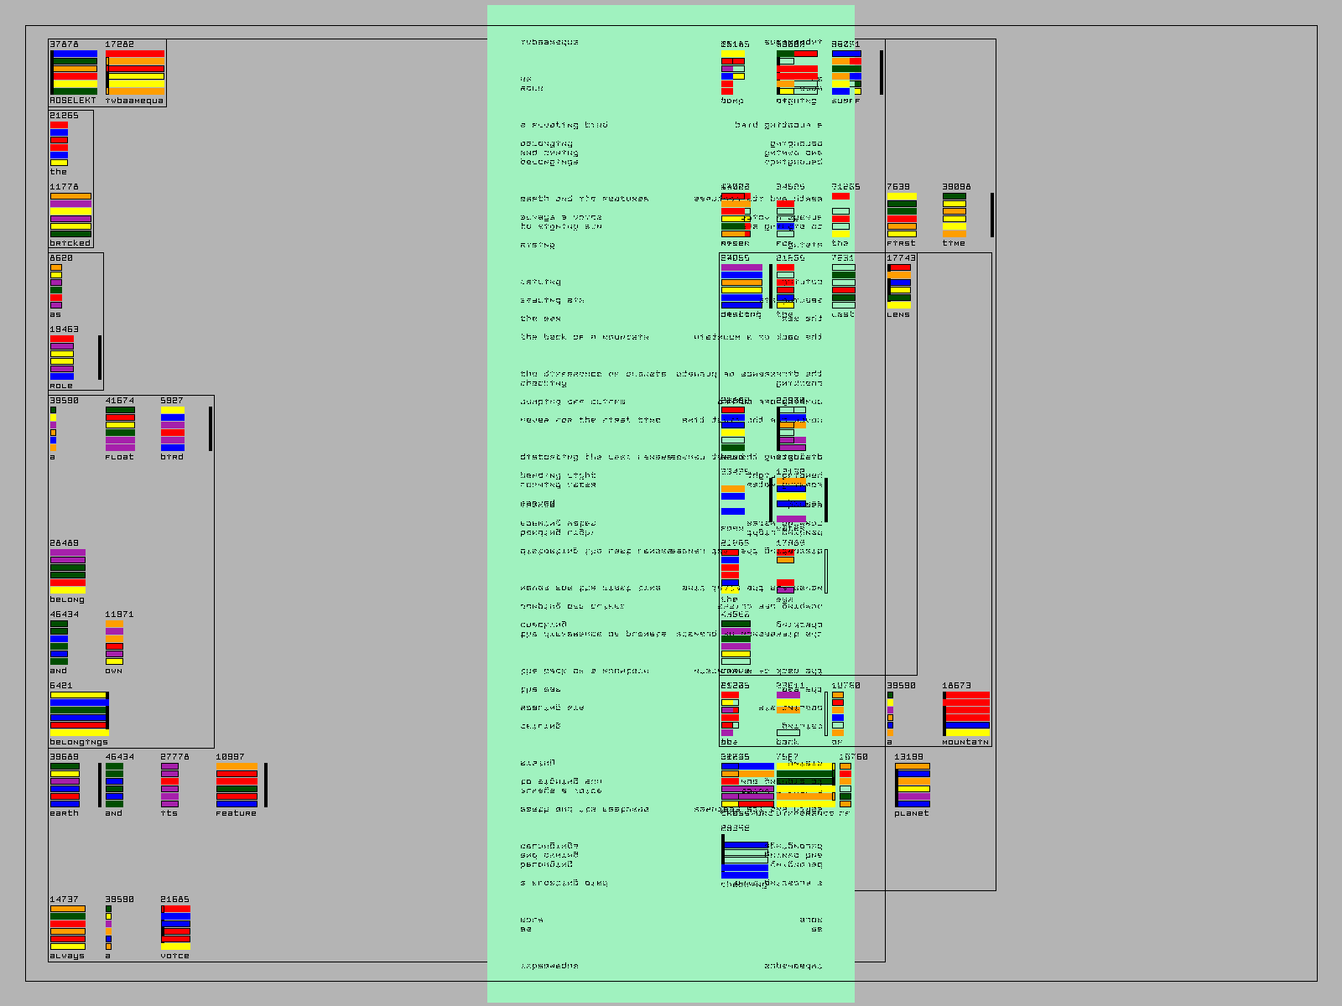The height and width of the screenshot is (1006, 1342).
Task: Click the 'first' glyph numbered 7639
Action: 902,215
